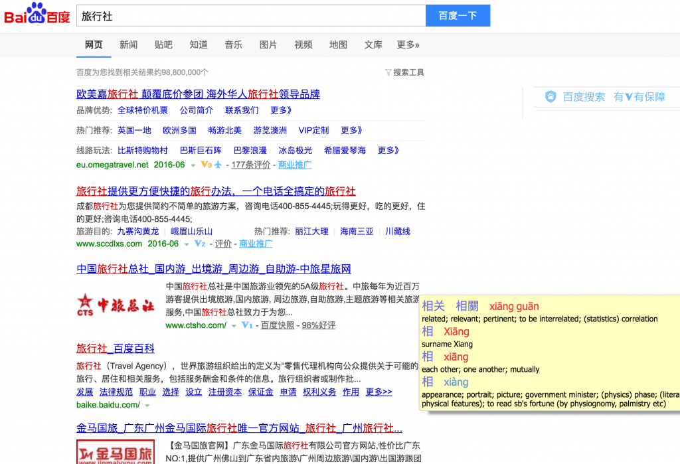Image resolution: width=680 pixels, height=464 pixels.
Task: Open the 川藏线 link
Action: (x=398, y=231)
